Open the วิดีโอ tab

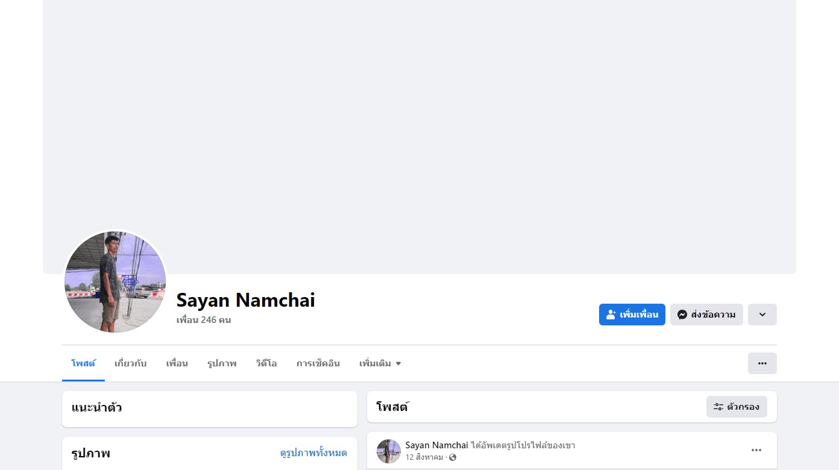click(x=266, y=363)
